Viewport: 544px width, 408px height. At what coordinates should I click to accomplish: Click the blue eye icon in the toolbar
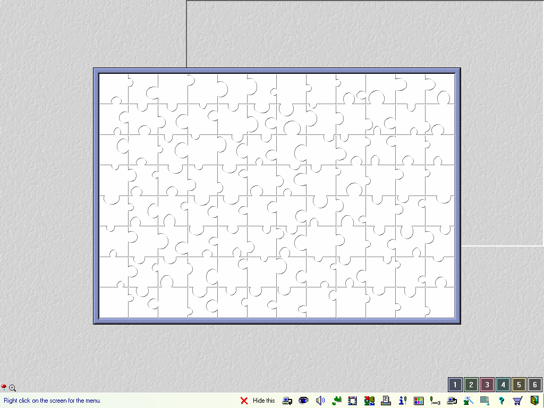[x=303, y=401]
